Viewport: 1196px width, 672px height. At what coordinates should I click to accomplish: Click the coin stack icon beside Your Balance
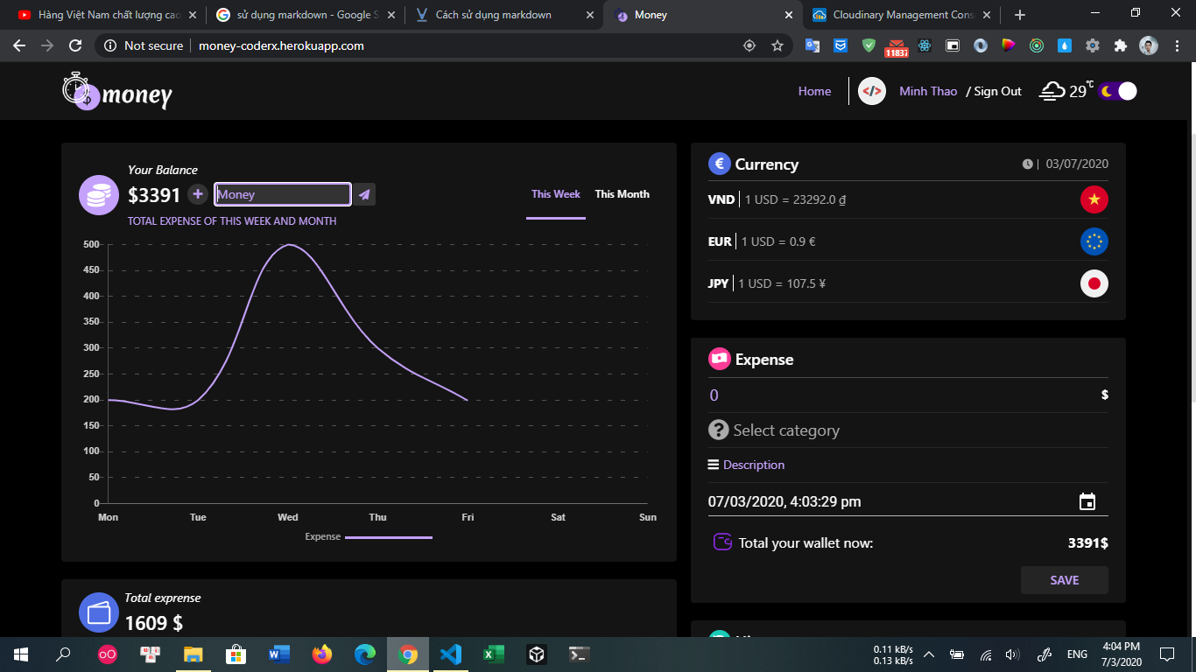(x=98, y=194)
